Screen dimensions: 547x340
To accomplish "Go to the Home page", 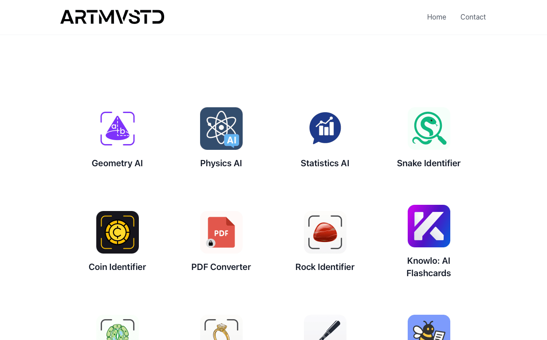I will click(x=437, y=17).
